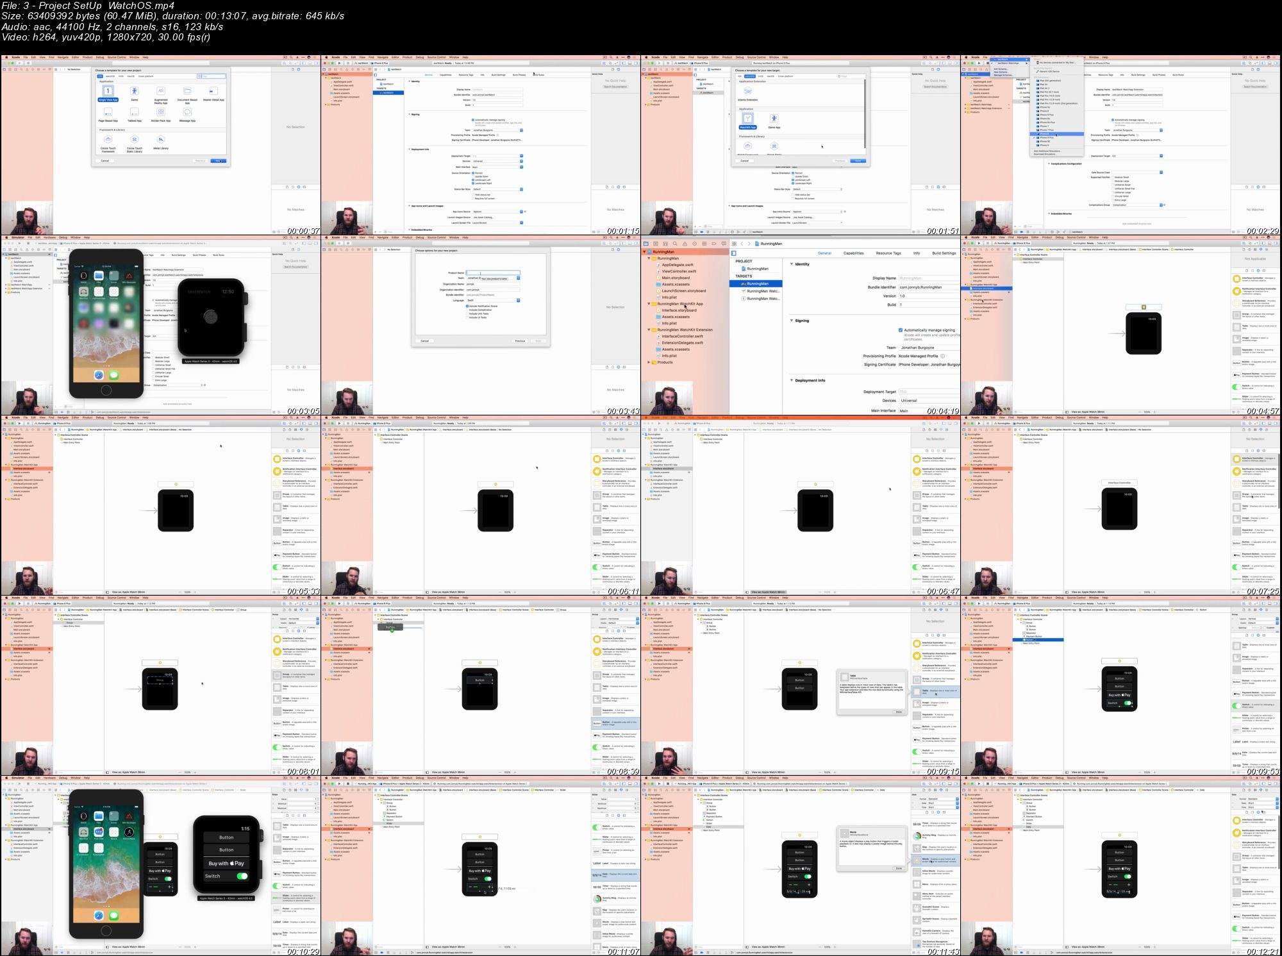The image size is (1282, 956).
Task: Open Team dropdown Jonathan Burgoyne, 00:04:19 frame
Action: pos(929,348)
